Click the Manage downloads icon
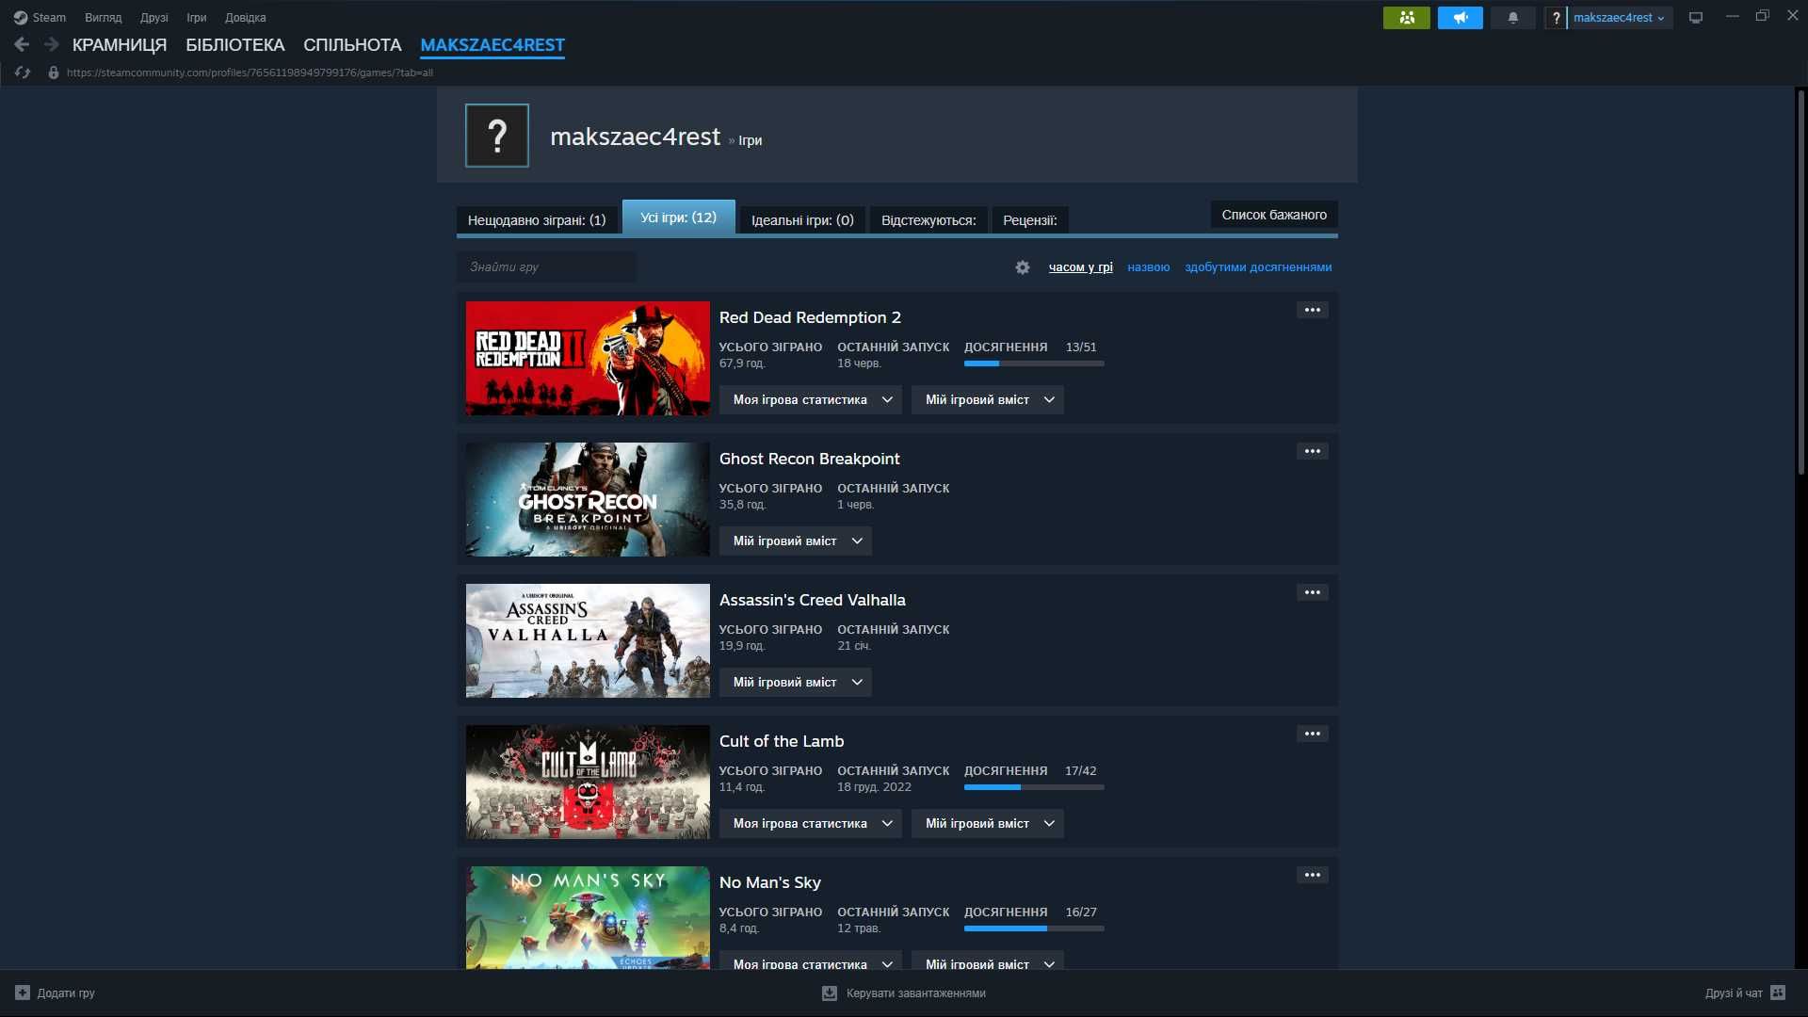Image resolution: width=1808 pixels, height=1017 pixels. [x=830, y=993]
